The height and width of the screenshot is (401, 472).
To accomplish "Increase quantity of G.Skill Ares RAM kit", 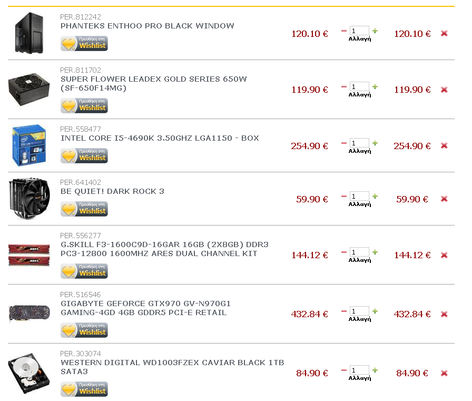I will point(375,252).
